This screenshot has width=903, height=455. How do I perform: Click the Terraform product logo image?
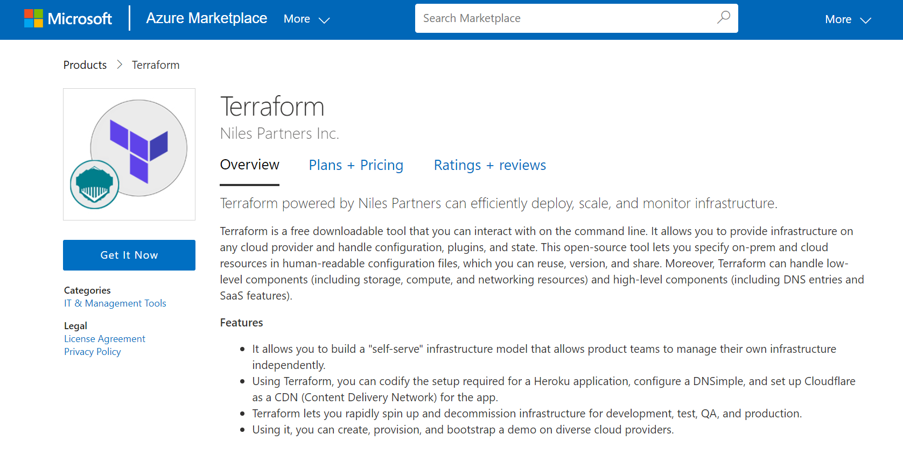(139, 147)
